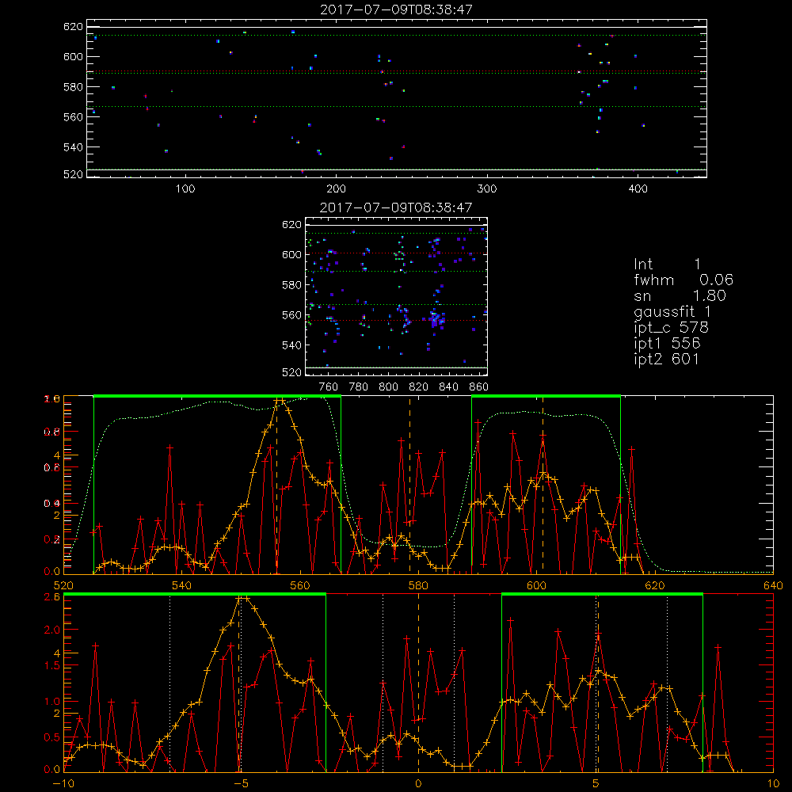This screenshot has width=792, height=792.
Task: Click x-axis label 200 on top plot
Action: pos(336,189)
